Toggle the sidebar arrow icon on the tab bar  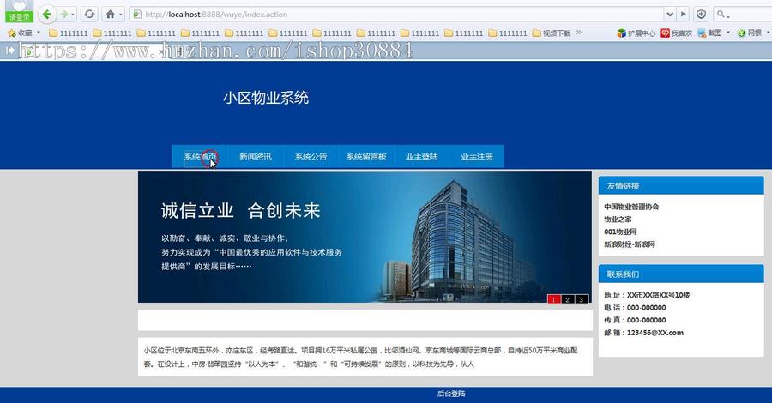pyautogui.click(x=9, y=51)
